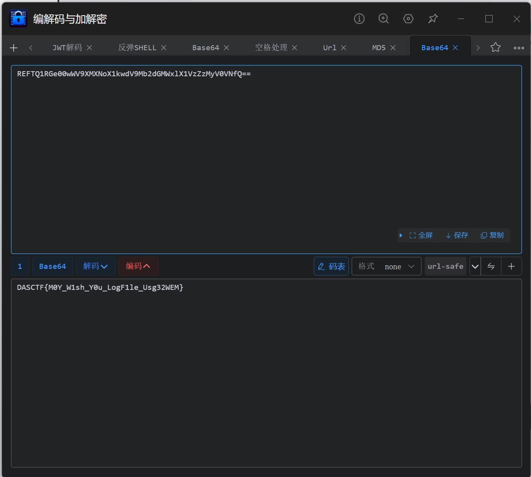
Task: Maximize the application window
Action: (x=489, y=19)
